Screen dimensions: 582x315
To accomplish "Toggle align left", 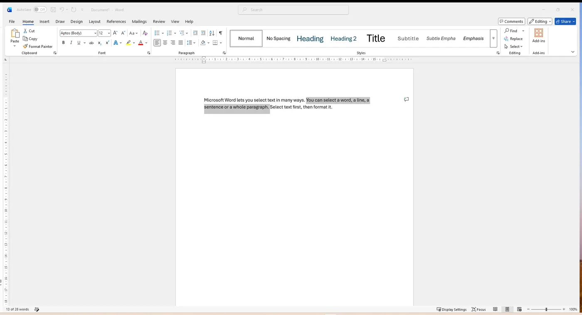I will pos(157,43).
